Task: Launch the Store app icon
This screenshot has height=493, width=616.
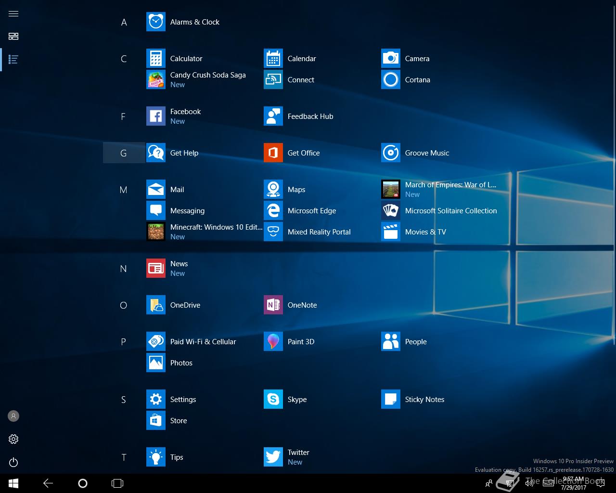Action: [156, 421]
